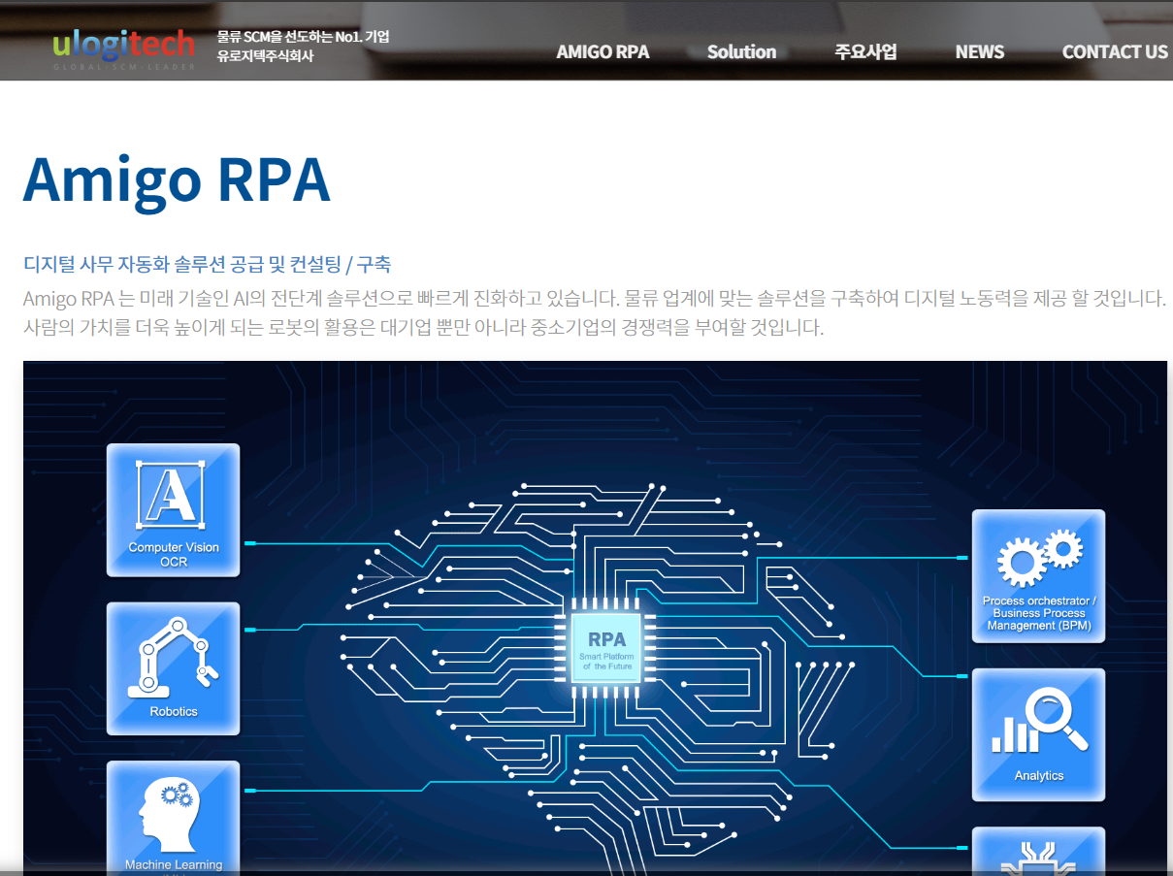Open the AMIGO RPA menu
The height and width of the screenshot is (876, 1173).
pyautogui.click(x=603, y=52)
